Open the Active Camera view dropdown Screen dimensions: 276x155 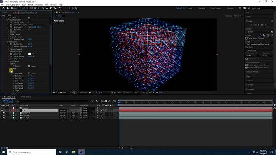[125, 93]
